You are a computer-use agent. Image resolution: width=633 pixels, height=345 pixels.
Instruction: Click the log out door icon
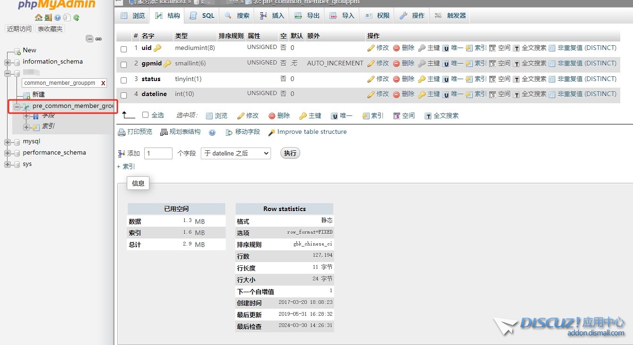[x=48, y=18]
